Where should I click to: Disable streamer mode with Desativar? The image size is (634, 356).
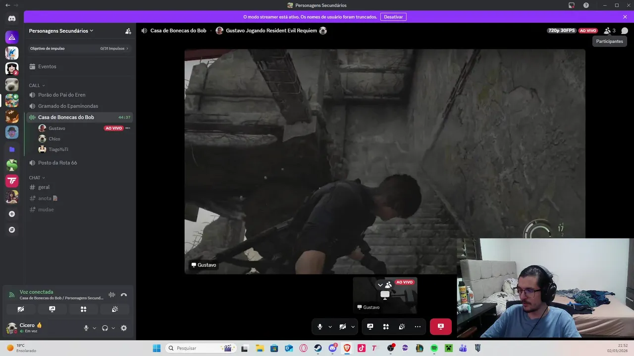(393, 17)
